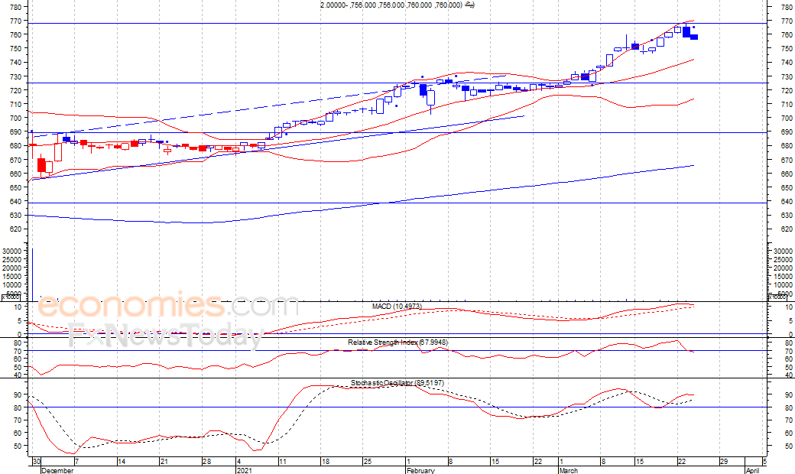Screen dimensions: 795x474
Task: Click the 780 value on right price axis
Action: coord(787,7)
